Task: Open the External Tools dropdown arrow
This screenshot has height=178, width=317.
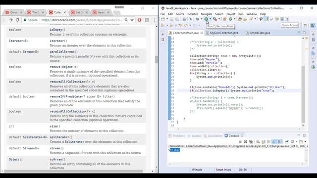Action: 219,19
